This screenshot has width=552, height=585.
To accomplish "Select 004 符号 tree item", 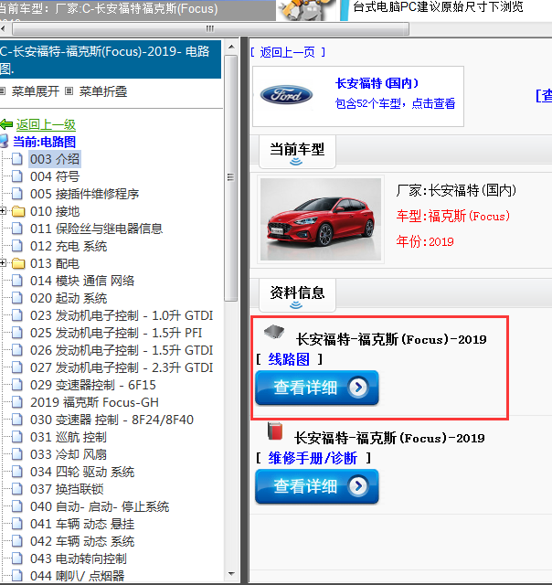I will coord(55,176).
